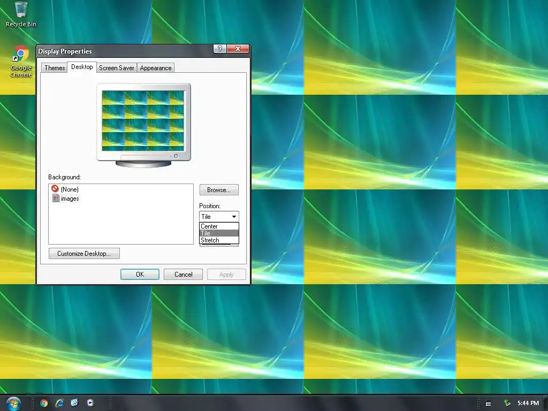Screen dimensions: 548x411
Task: Click the red (None) background icon
Action: pyautogui.click(x=55, y=189)
